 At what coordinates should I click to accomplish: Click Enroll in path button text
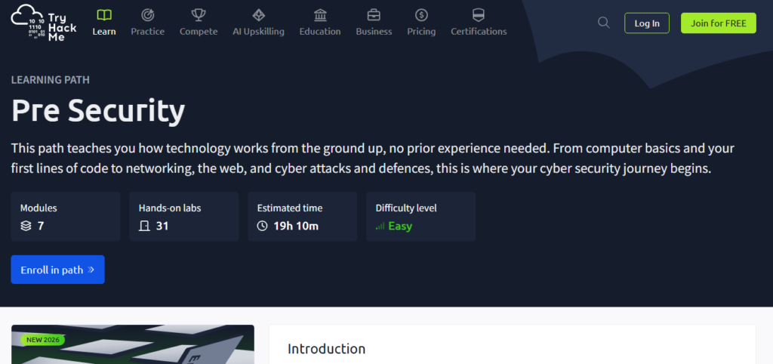point(52,270)
